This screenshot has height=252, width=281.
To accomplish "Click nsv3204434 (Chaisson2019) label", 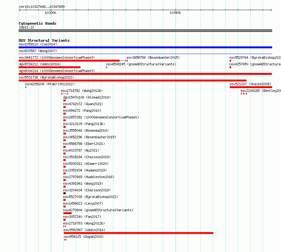I will pyautogui.click(x=87, y=190).
